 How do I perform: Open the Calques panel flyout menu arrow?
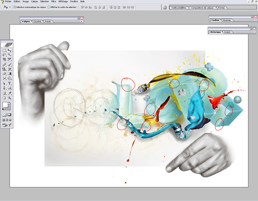click(81, 21)
